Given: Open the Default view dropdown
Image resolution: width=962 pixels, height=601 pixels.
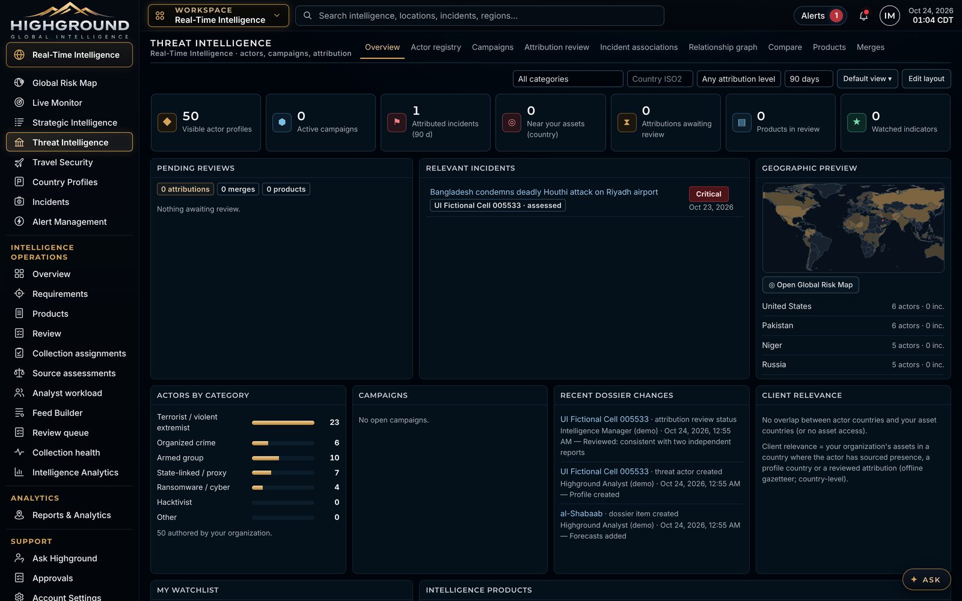Looking at the screenshot, I should click(867, 79).
